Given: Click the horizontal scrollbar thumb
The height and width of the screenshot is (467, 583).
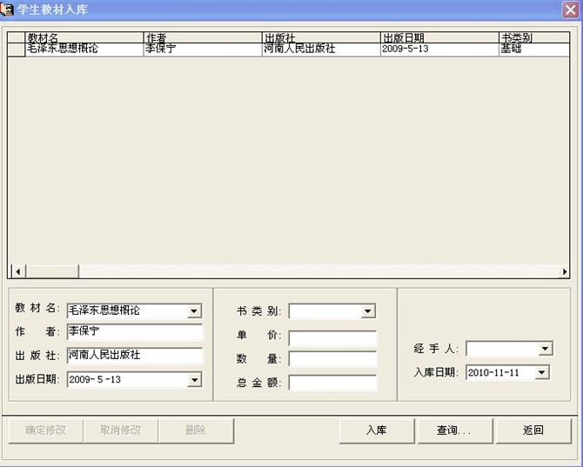Looking at the screenshot, I should point(52,271).
